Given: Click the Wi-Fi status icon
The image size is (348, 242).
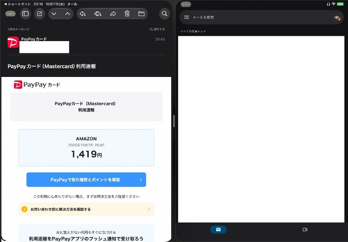Looking at the screenshot, I should tap(333, 4).
